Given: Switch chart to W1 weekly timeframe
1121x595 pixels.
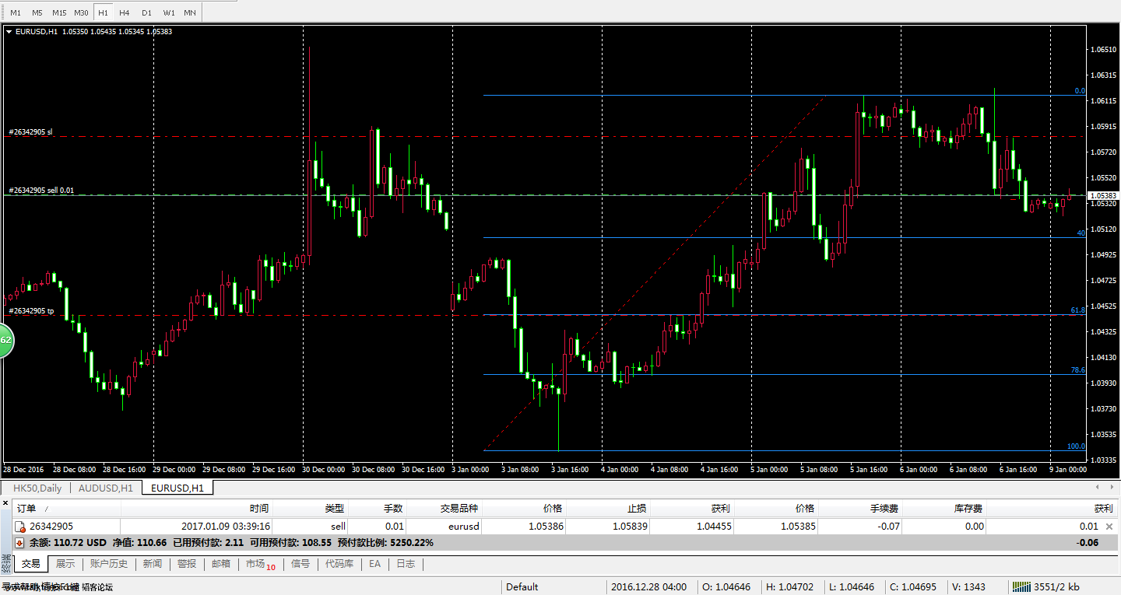Looking at the screenshot, I should pos(168,12).
